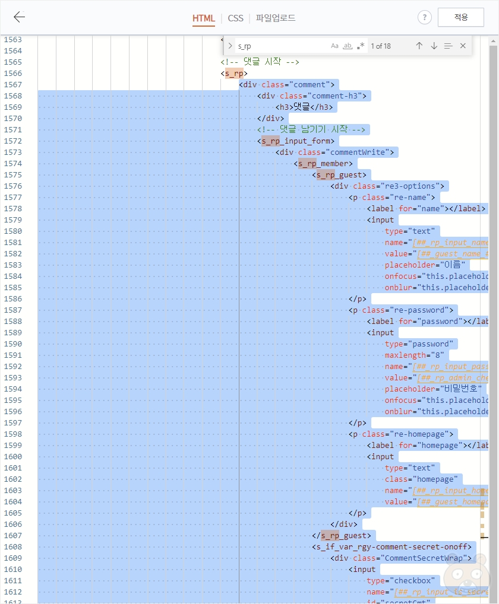This screenshot has height=604, width=499.
Task: Click the maxlength="8" line
Action: tap(414, 355)
